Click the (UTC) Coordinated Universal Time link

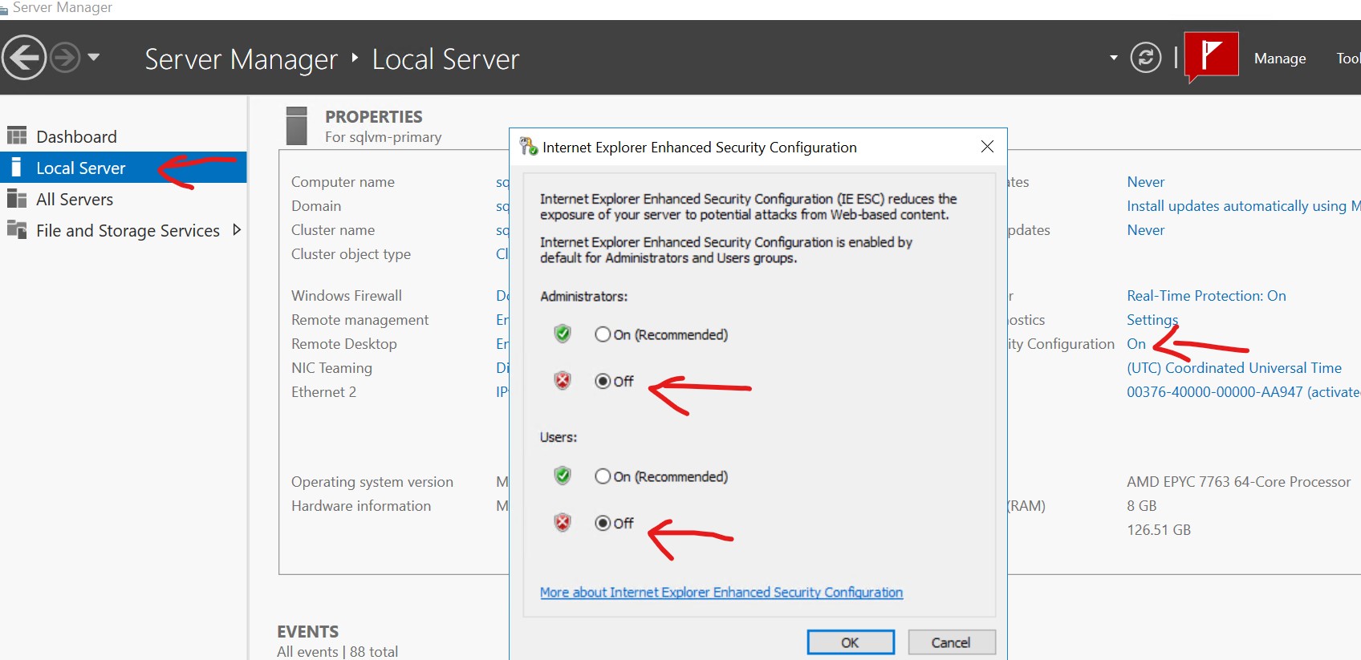pos(1234,368)
